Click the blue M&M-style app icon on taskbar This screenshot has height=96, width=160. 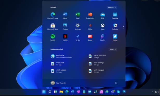tap(95, 92)
